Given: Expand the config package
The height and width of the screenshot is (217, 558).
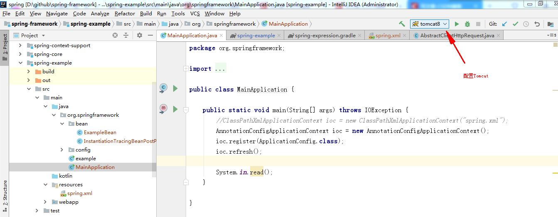Looking at the screenshot, I should tap(62, 150).
